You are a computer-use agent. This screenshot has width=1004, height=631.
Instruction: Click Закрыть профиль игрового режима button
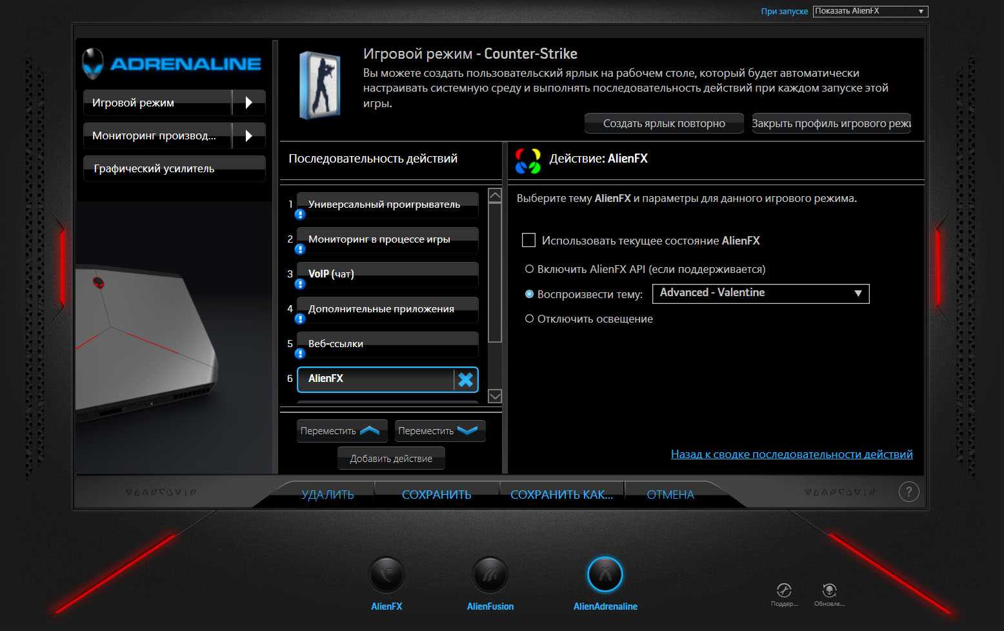point(832,123)
